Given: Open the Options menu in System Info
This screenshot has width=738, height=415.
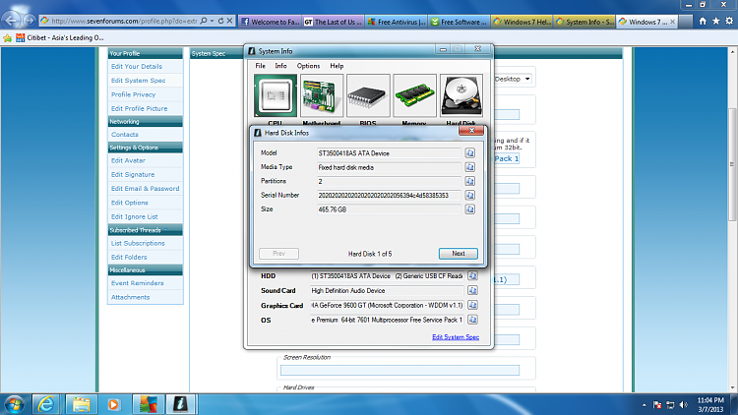Looking at the screenshot, I should click(x=308, y=66).
